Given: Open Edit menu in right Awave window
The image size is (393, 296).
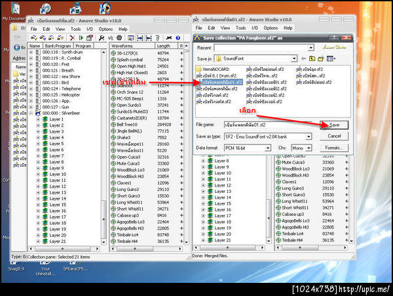Looking at the screenshot, I should (x=212, y=28).
